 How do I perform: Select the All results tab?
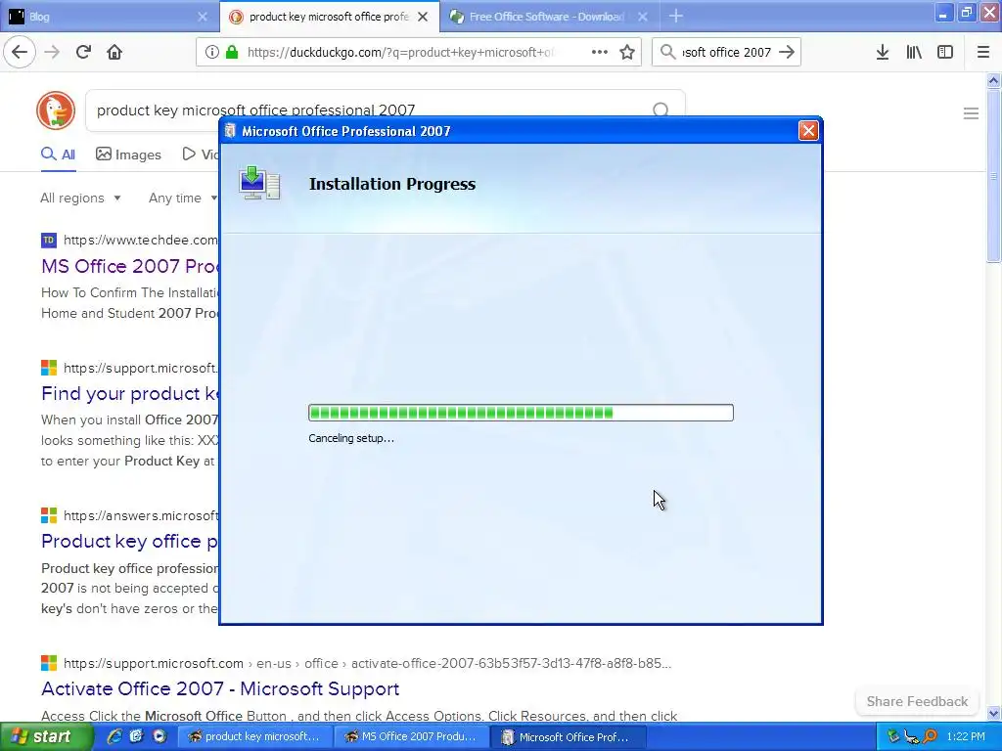pos(58,155)
